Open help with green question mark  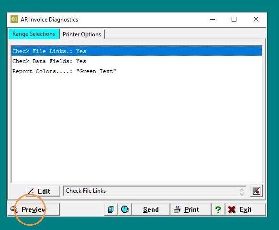tap(218, 209)
